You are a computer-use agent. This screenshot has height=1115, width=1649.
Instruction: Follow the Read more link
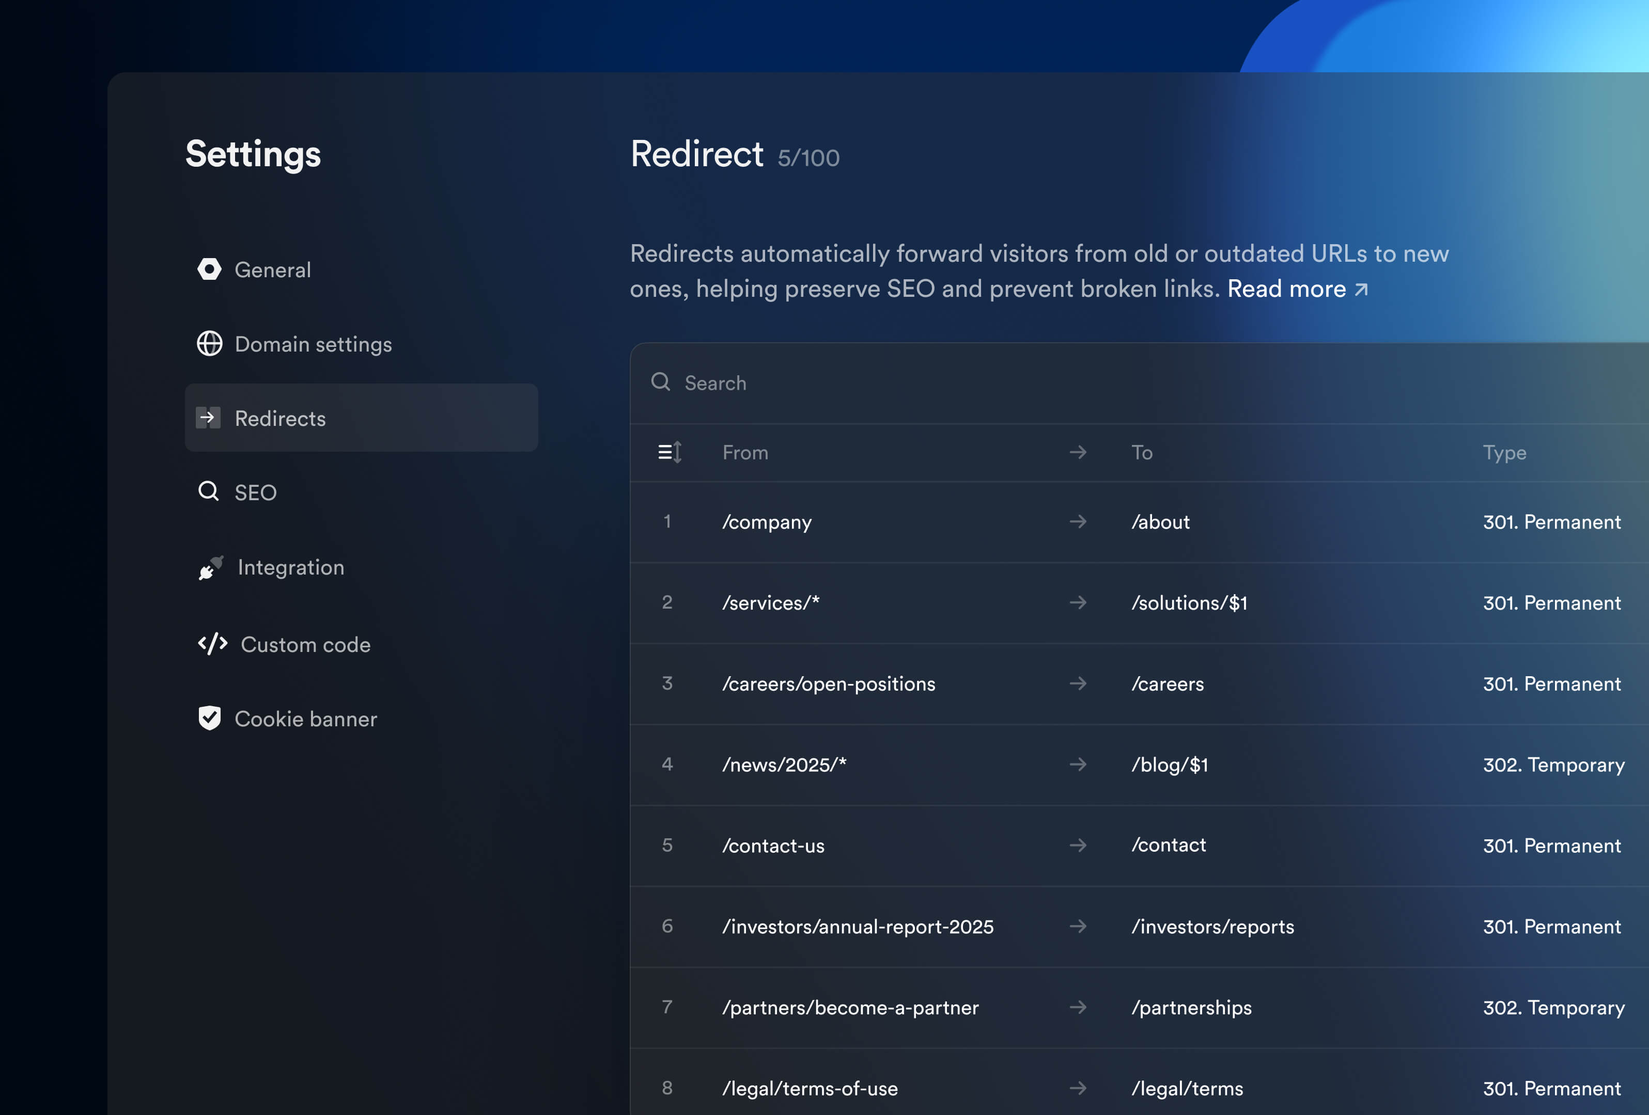pyautogui.click(x=1298, y=289)
